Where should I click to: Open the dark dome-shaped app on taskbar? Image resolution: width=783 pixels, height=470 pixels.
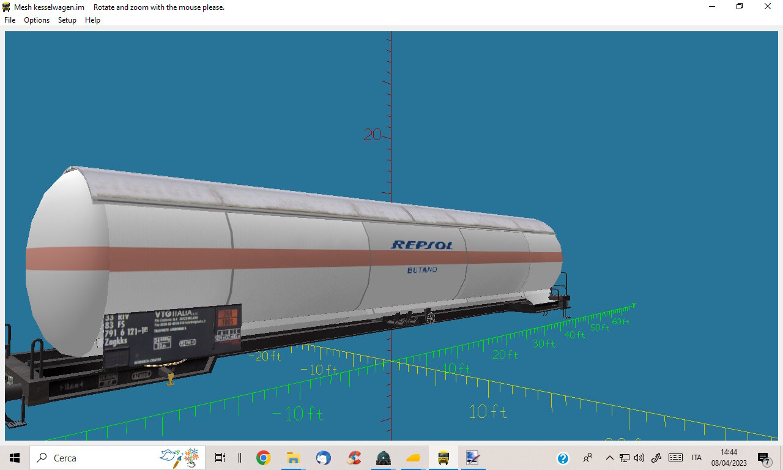point(384,458)
